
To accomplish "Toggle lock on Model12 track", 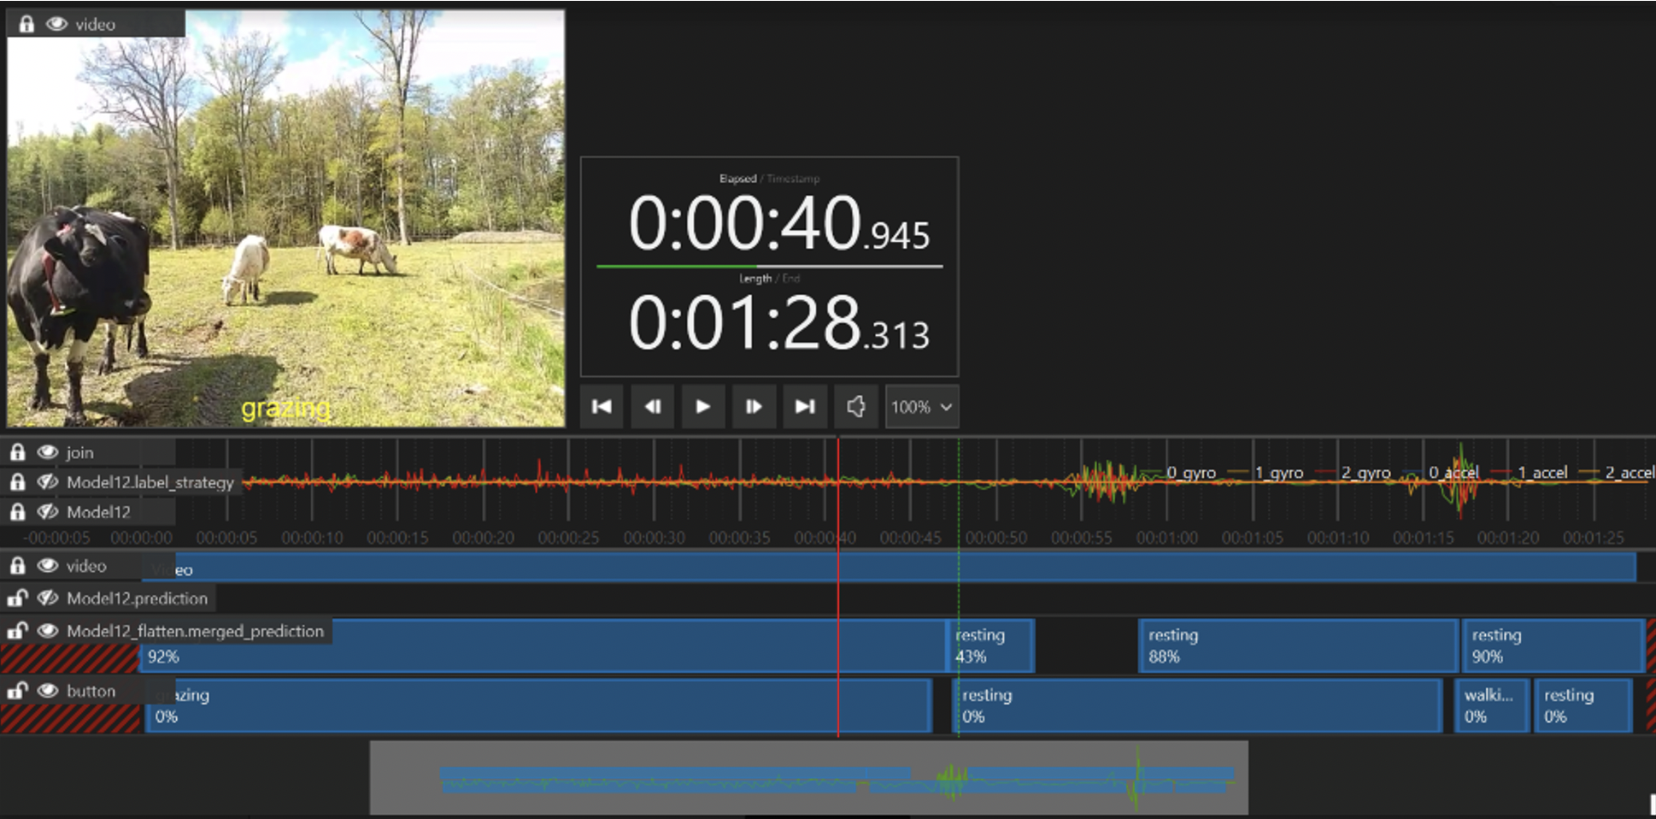I will tap(18, 512).
